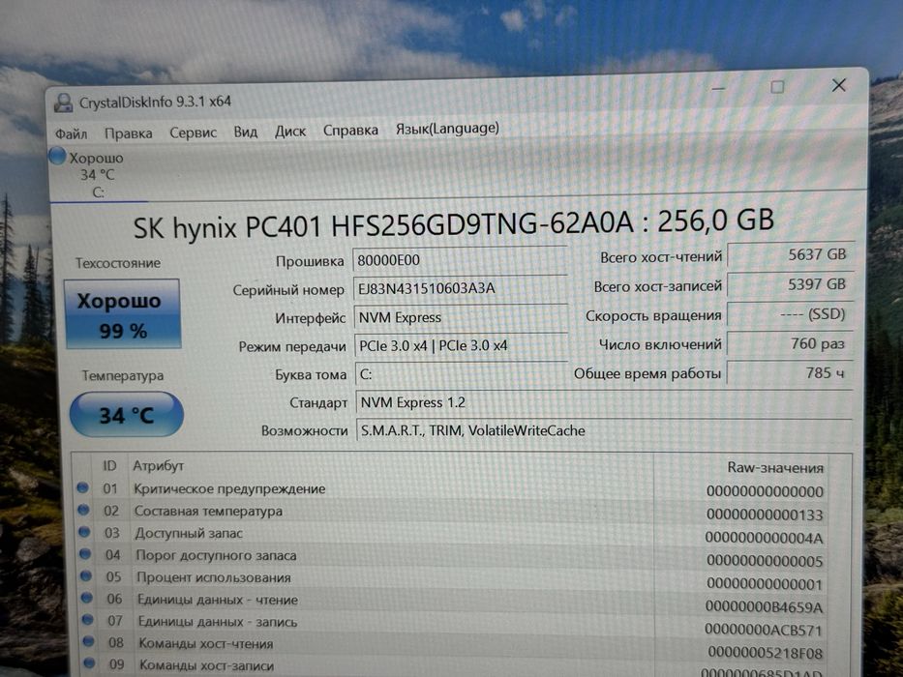Open the Диск menu
This screenshot has height=677, width=903.
tap(290, 132)
